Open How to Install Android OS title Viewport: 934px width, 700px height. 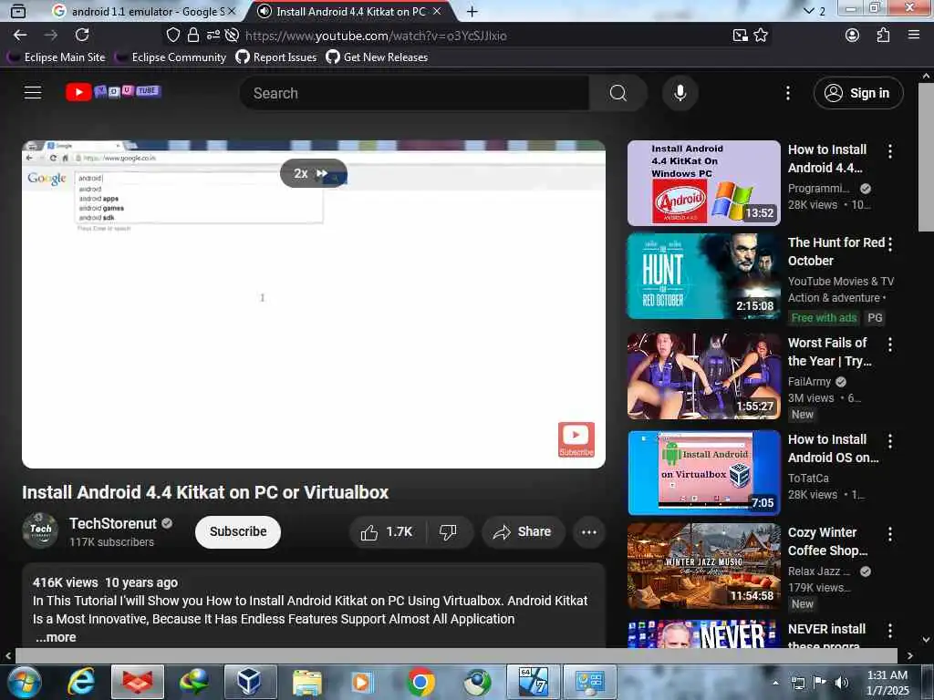833,448
